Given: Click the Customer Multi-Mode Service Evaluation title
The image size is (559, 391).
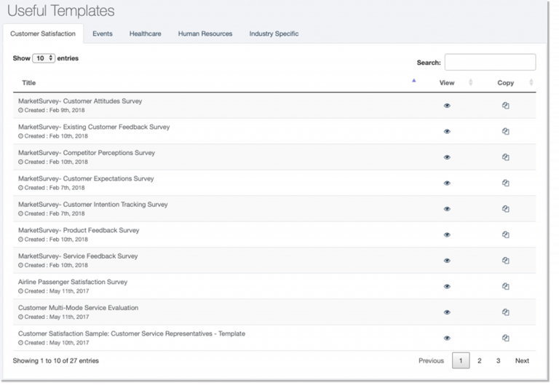Looking at the screenshot, I should point(78,307).
